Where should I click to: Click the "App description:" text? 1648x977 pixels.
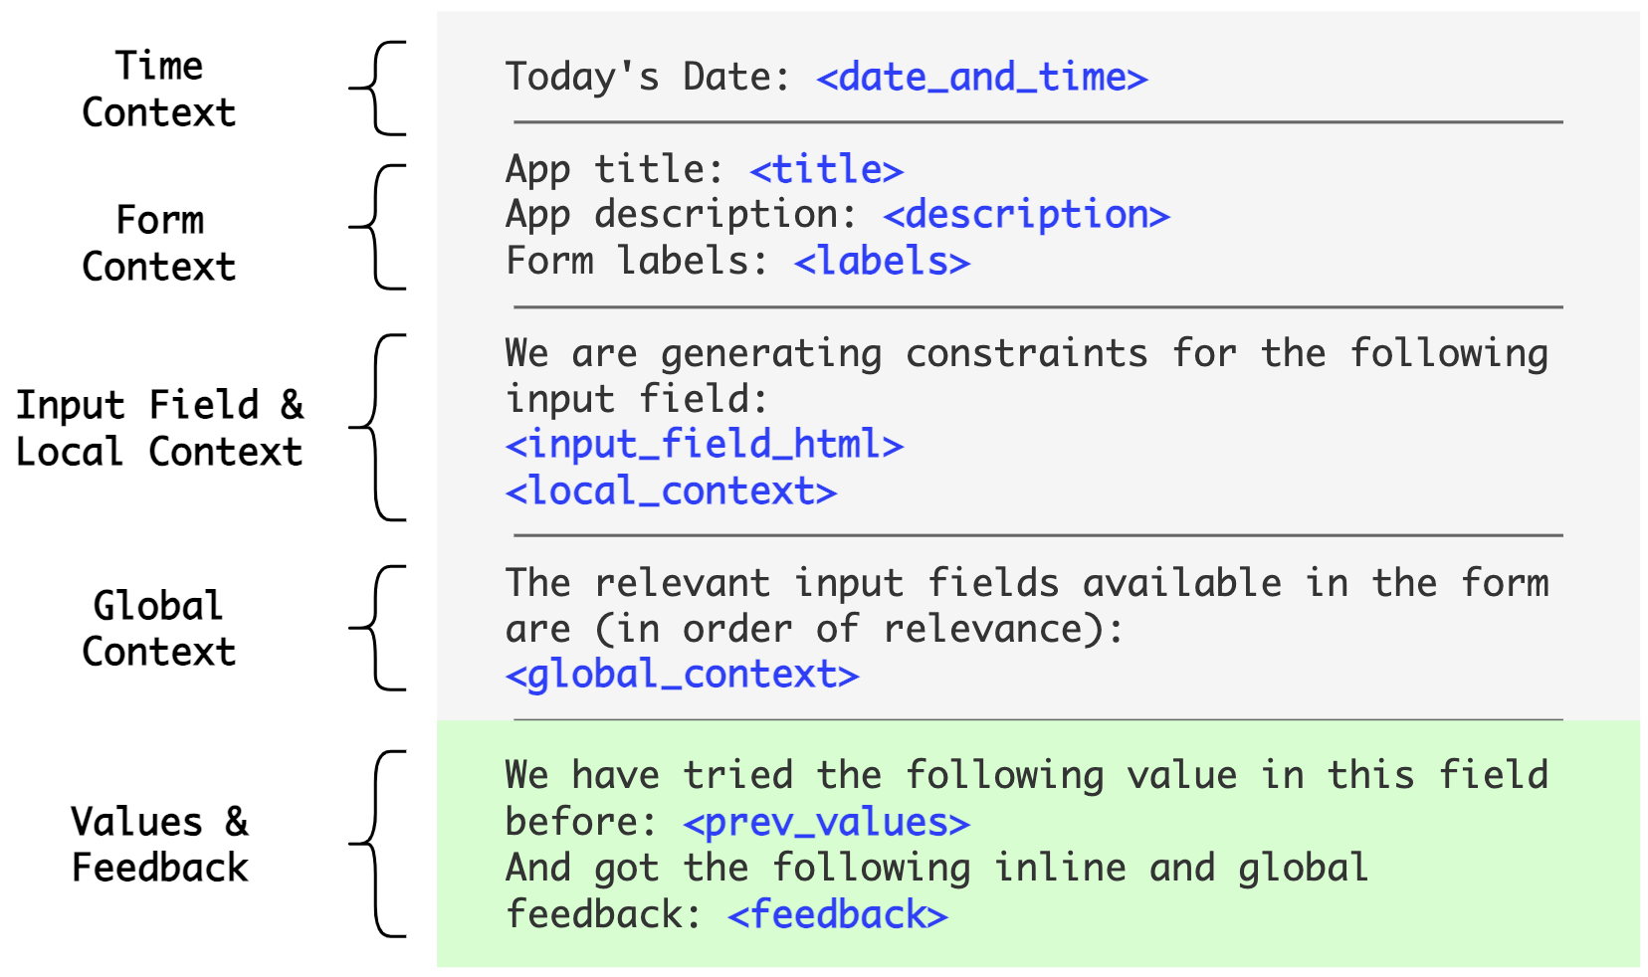click(682, 215)
